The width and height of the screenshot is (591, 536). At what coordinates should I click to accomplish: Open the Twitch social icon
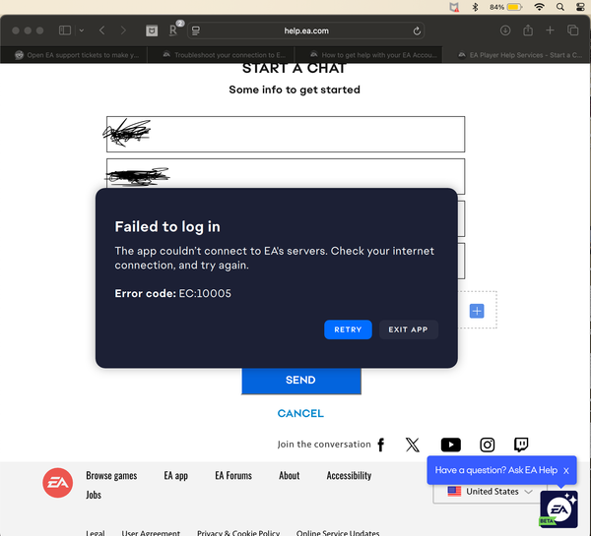pyautogui.click(x=521, y=445)
